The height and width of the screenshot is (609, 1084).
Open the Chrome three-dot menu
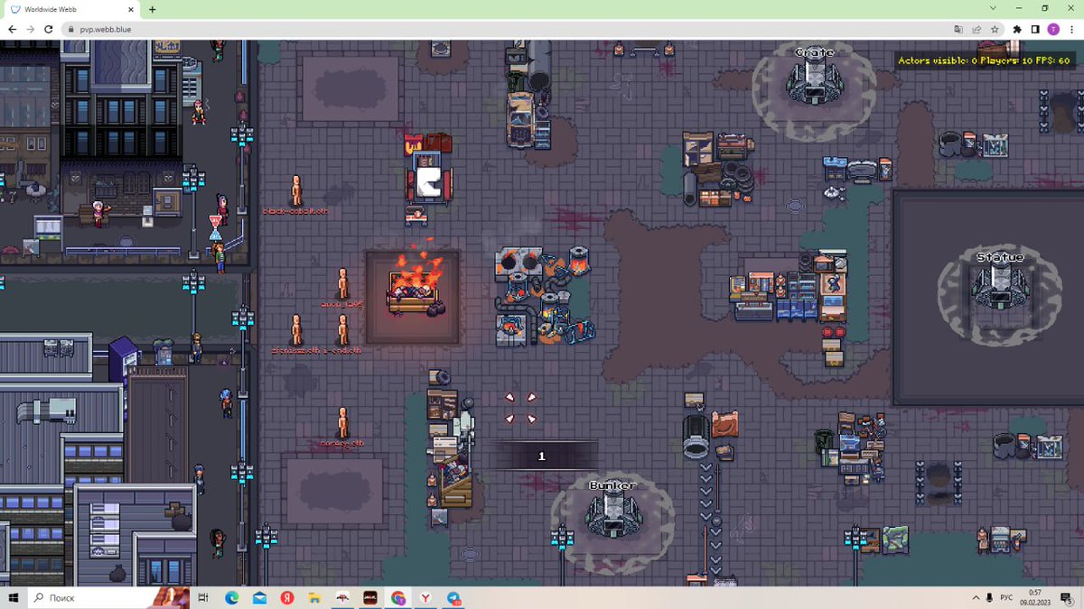(1071, 29)
